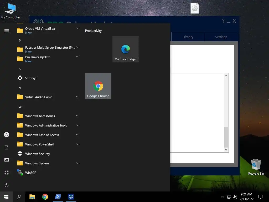Image resolution: width=269 pixels, height=202 pixels.
Task: Expand the Paessler Multi Server Simulator folder
Action: [x=48, y=49]
